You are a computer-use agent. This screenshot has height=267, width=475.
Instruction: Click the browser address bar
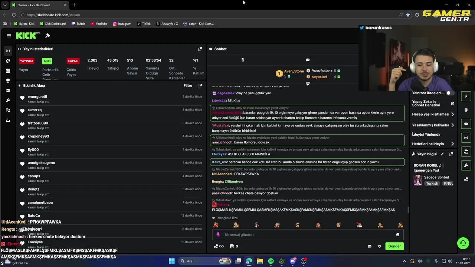pos(208,15)
